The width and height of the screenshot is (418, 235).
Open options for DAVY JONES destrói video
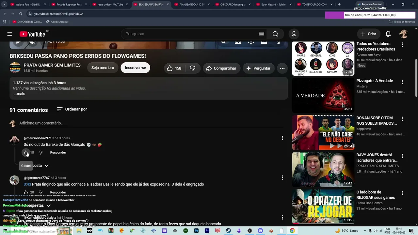(x=402, y=156)
